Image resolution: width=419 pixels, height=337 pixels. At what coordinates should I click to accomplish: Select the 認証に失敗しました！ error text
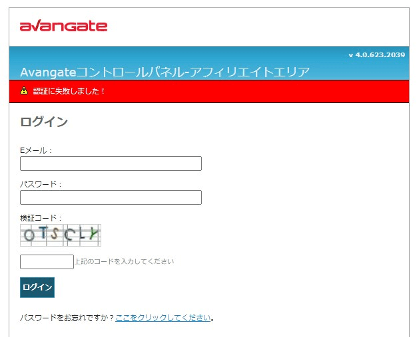(x=69, y=91)
